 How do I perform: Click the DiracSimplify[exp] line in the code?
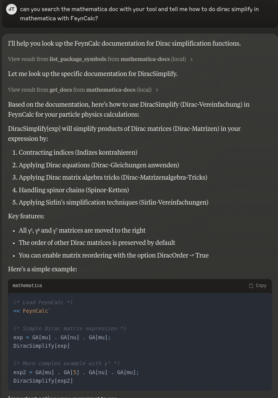41,346
